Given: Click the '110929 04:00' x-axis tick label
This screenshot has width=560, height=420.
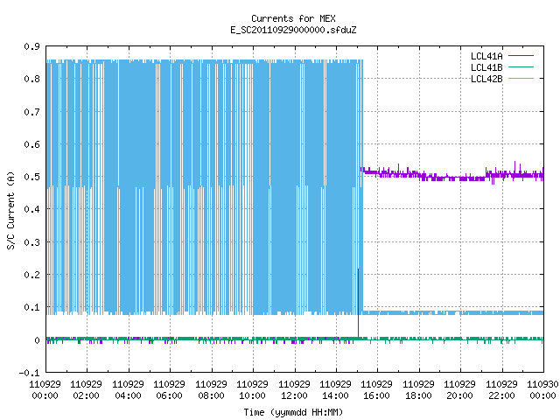Looking at the screenshot, I should [128, 390].
